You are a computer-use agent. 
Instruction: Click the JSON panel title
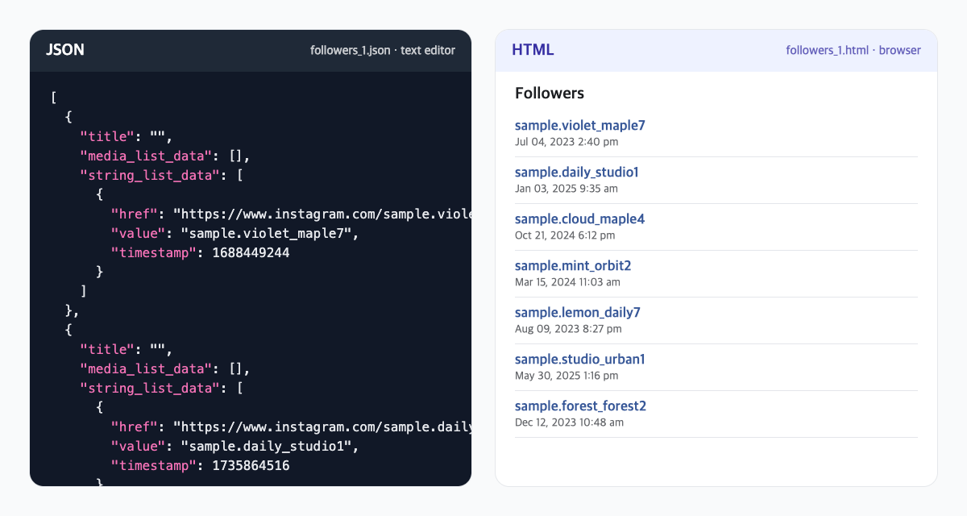65,50
